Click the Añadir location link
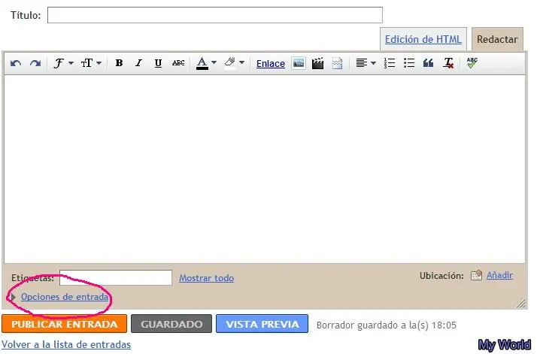 click(499, 275)
